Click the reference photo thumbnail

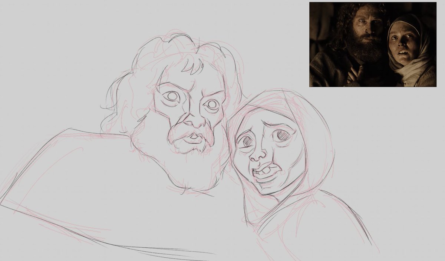[x=373, y=44]
